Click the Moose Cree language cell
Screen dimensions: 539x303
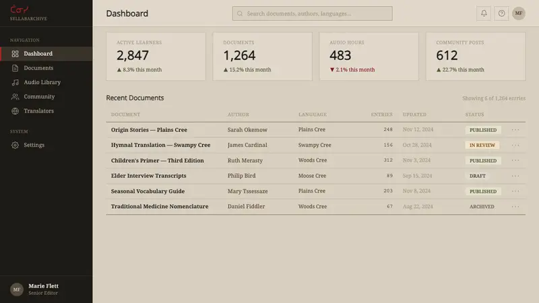(312, 176)
